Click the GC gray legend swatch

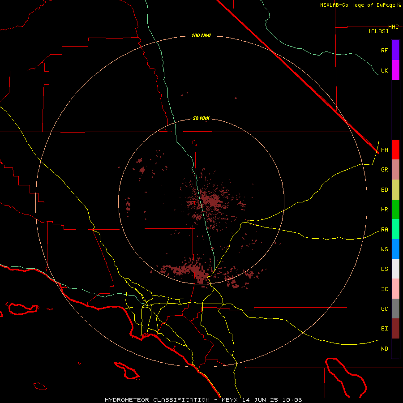click(x=395, y=309)
